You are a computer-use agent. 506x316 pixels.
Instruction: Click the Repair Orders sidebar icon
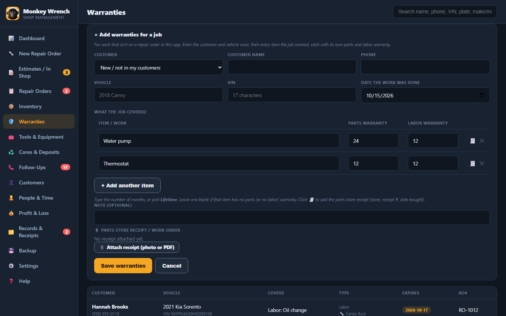coord(11,91)
